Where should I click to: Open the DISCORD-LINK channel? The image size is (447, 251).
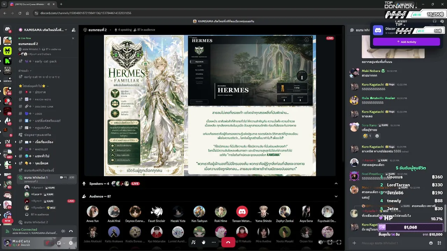coord(46,106)
